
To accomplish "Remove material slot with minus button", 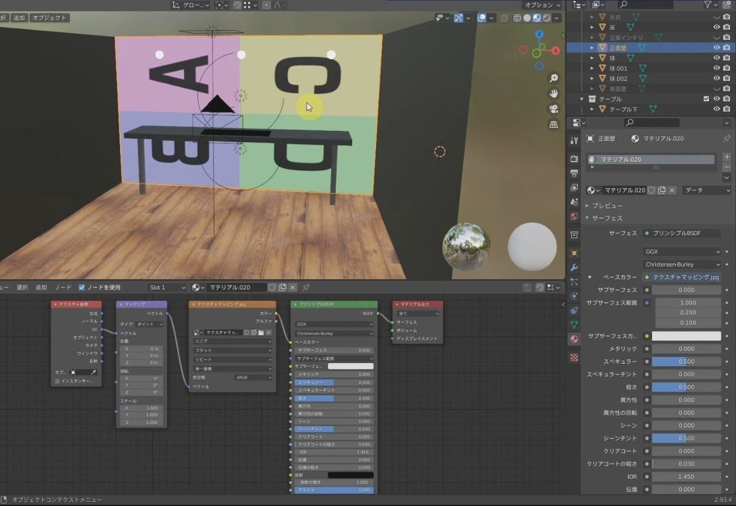I will (727, 167).
